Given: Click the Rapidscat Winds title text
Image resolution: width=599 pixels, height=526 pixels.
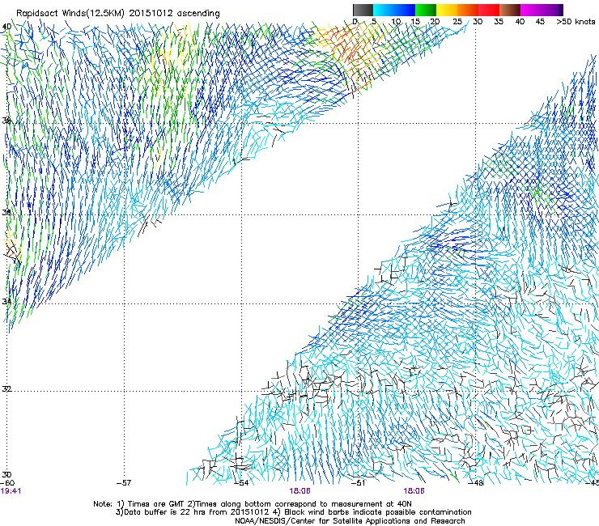Looking at the screenshot, I should click(x=117, y=13).
